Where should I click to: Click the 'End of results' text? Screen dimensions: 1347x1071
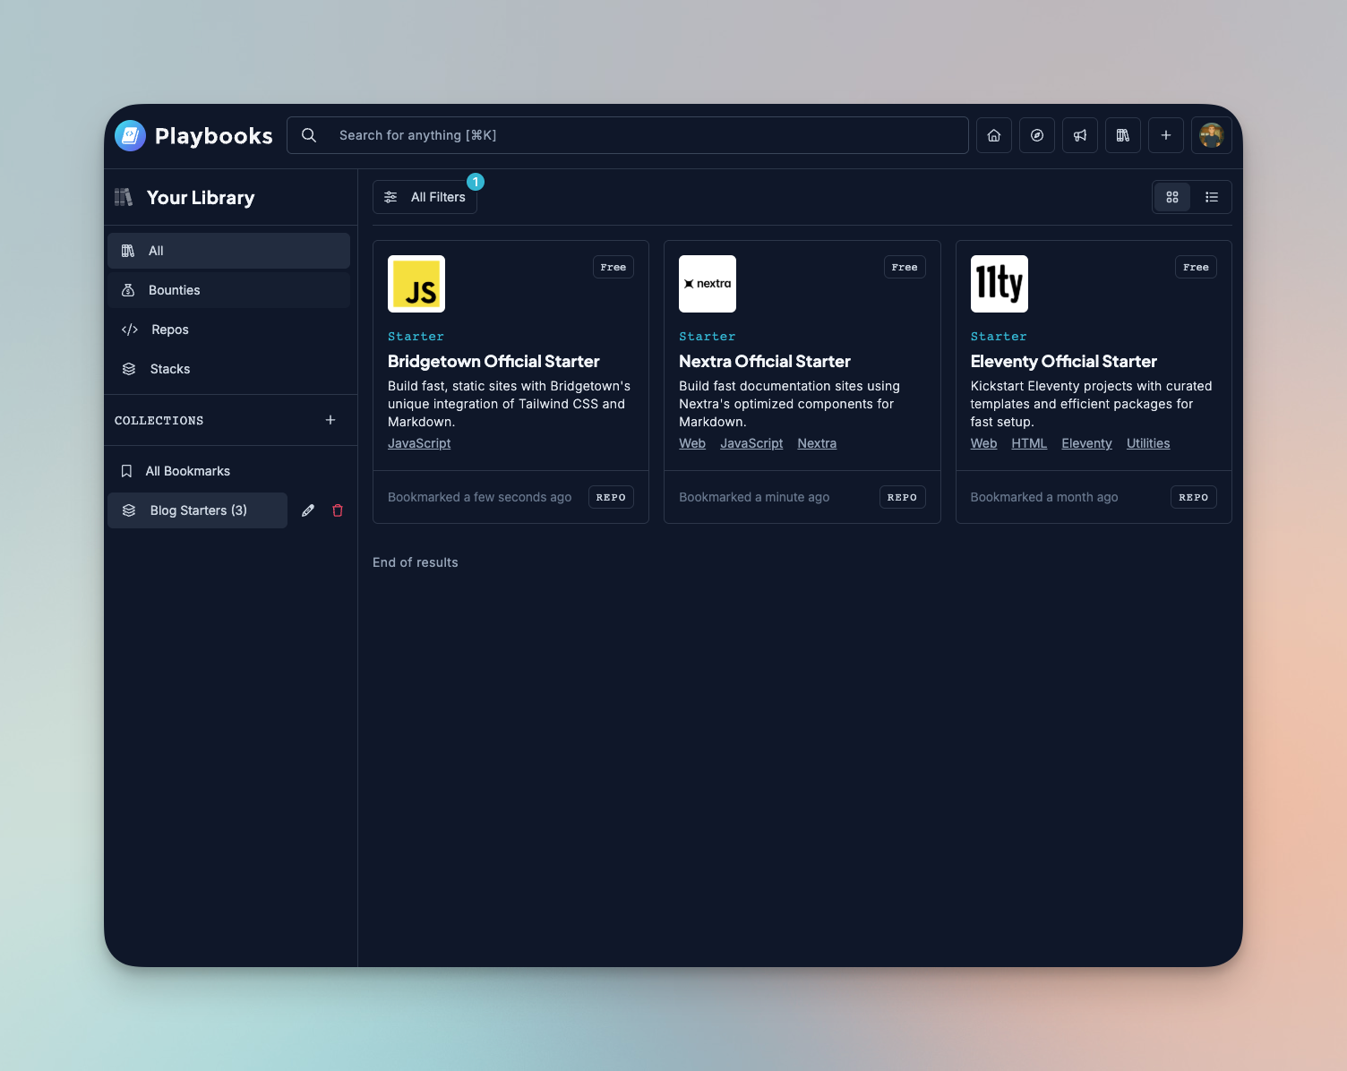click(416, 562)
